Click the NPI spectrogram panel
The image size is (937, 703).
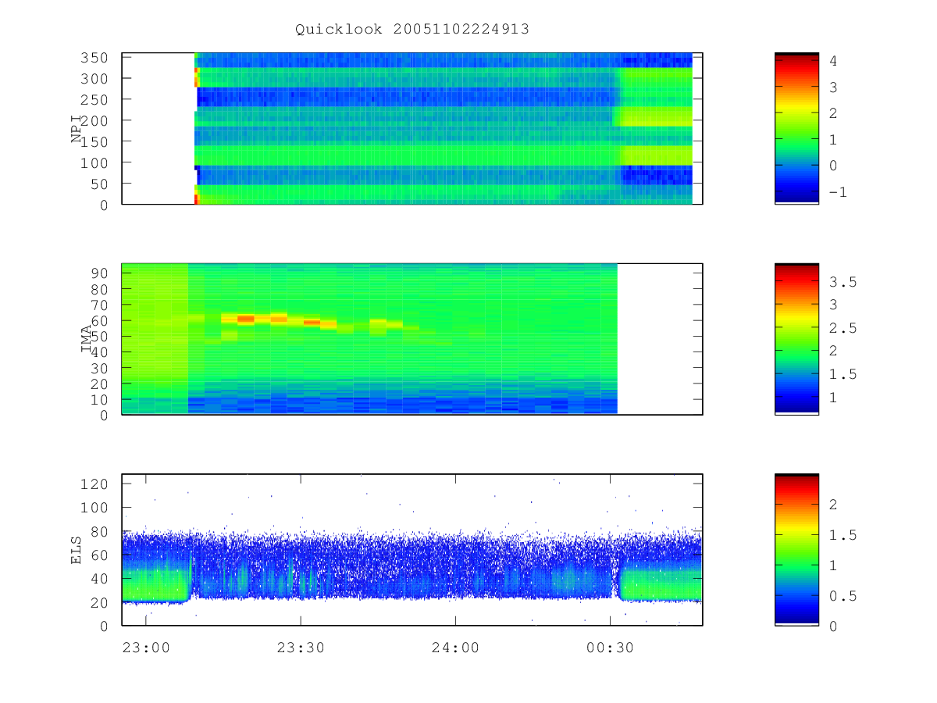412,128
